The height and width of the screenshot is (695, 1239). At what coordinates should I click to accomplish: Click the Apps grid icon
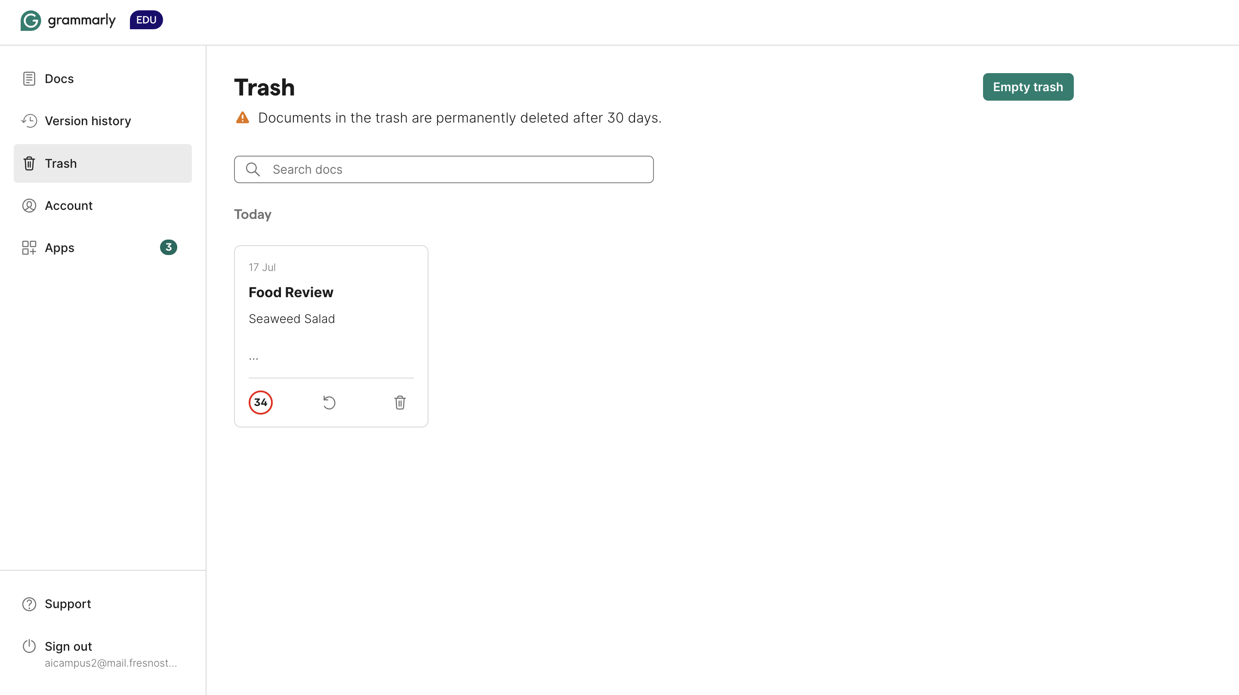pyautogui.click(x=29, y=248)
